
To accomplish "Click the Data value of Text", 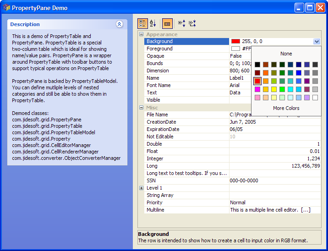I will tap(235, 93).
